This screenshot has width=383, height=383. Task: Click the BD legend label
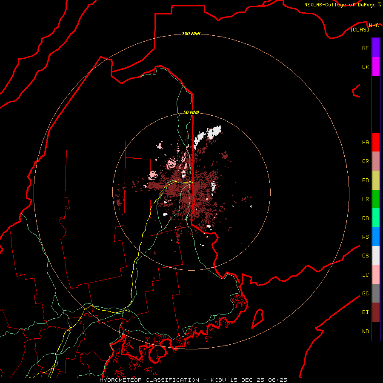[x=365, y=180]
